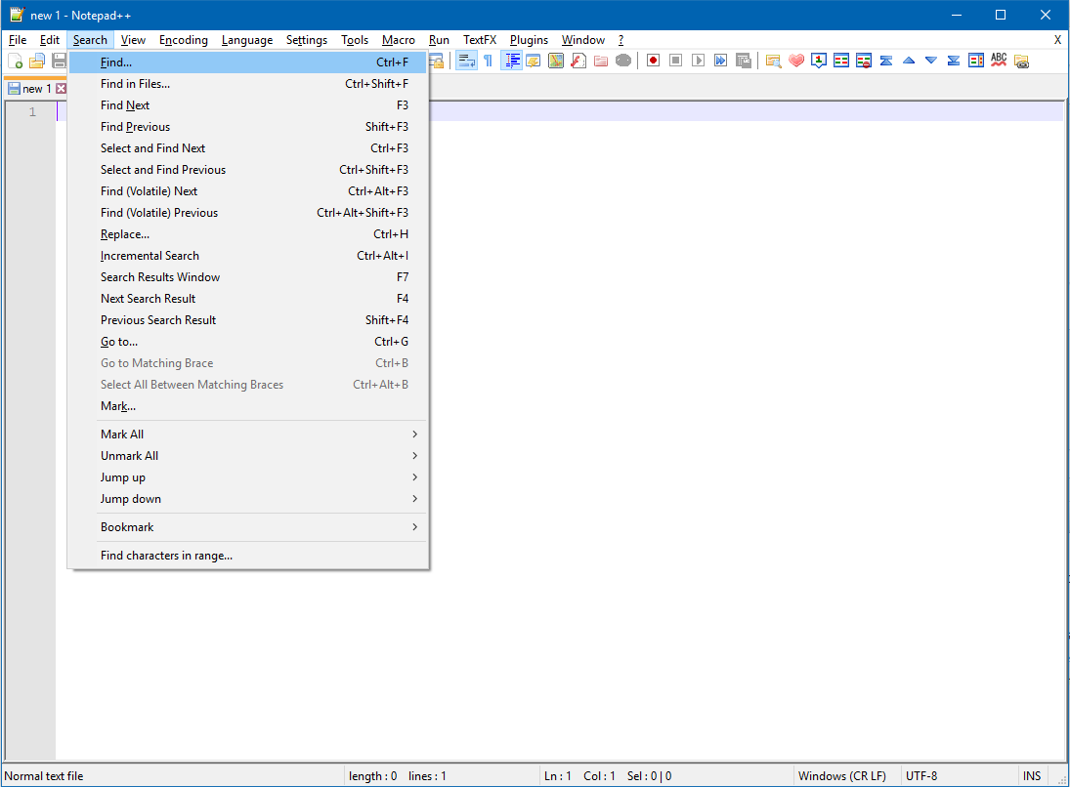Start Incremental Search from menu
This screenshot has width=1070, height=787.
click(x=247, y=256)
